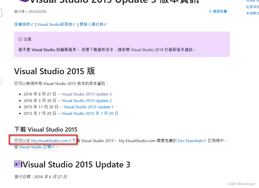Click the external-link icon after Dev Essentials
The width and height of the screenshot is (259, 188).
205,141
